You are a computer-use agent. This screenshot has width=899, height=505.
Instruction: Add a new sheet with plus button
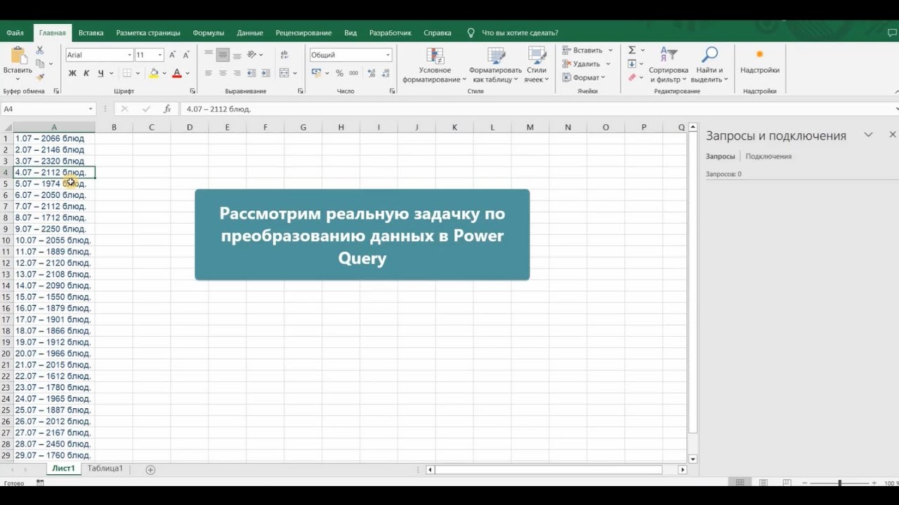point(150,469)
